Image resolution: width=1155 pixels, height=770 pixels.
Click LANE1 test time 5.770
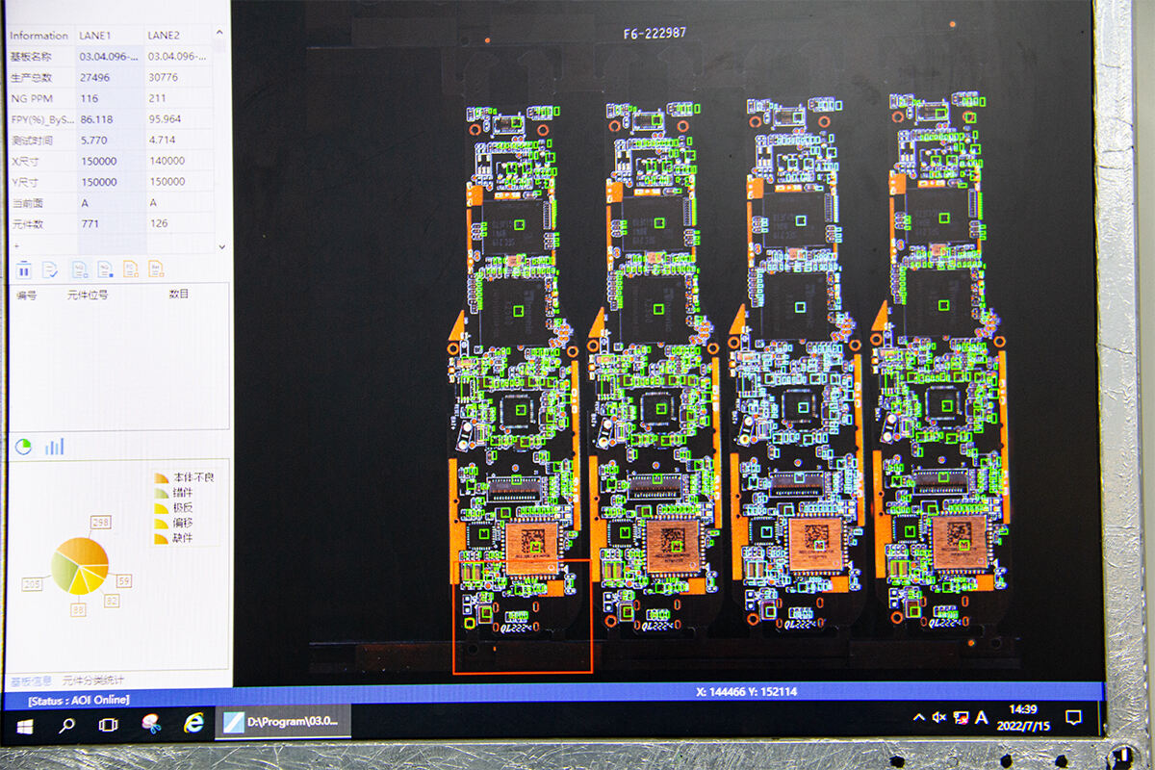[x=92, y=141]
